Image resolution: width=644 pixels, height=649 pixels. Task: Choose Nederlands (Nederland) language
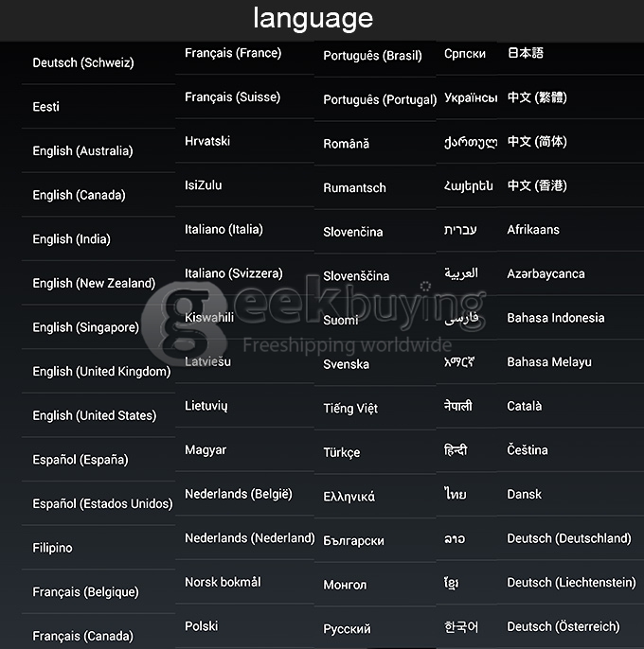[x=249, y=538]
